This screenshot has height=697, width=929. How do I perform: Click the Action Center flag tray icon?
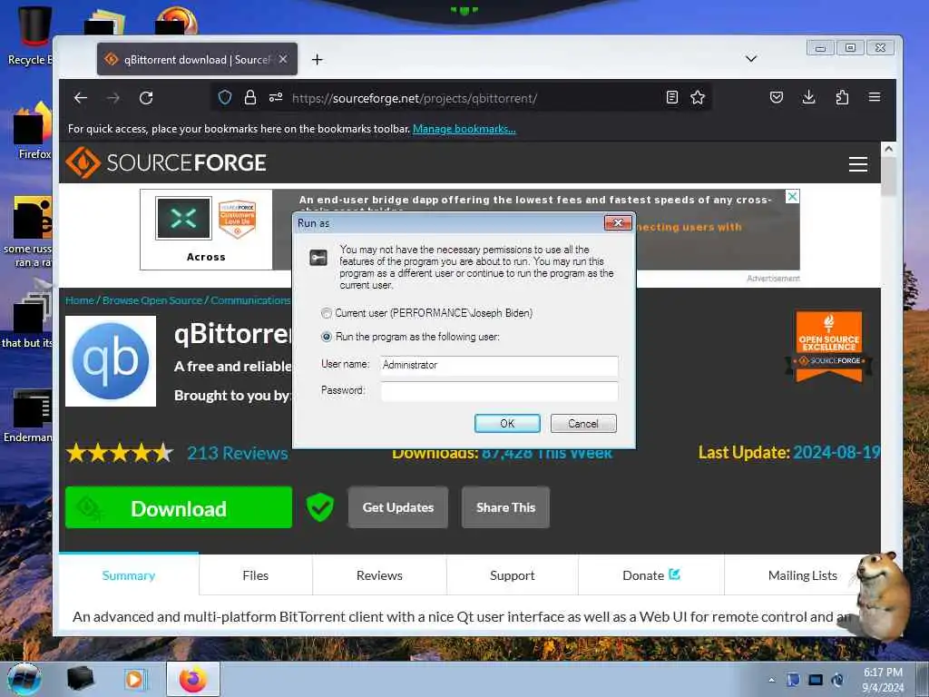coord(793,680)
